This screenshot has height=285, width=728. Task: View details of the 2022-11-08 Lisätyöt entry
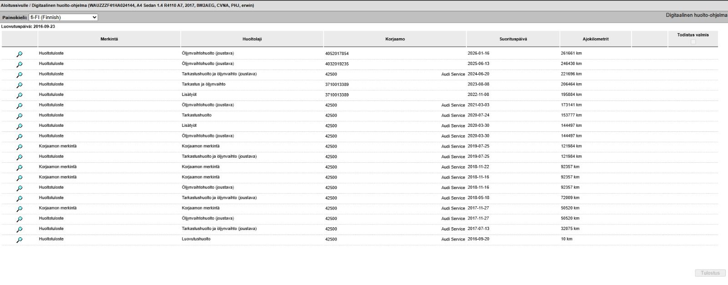coord(20,95)
